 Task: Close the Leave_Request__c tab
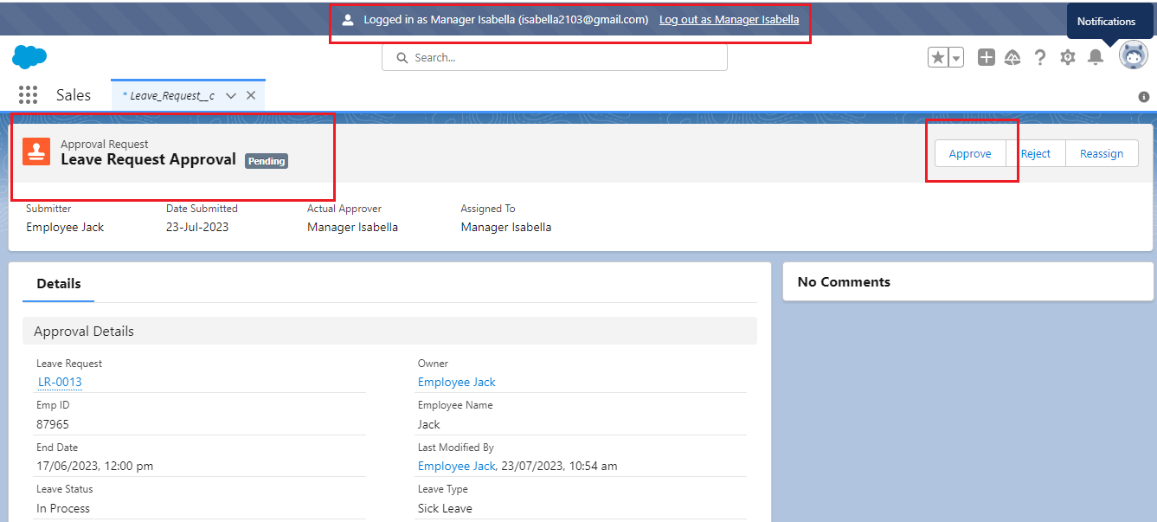pos(250,95)
